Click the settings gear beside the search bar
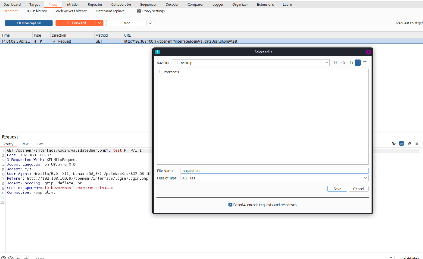This screenshot has height=259, width=423. coord(11,258)
